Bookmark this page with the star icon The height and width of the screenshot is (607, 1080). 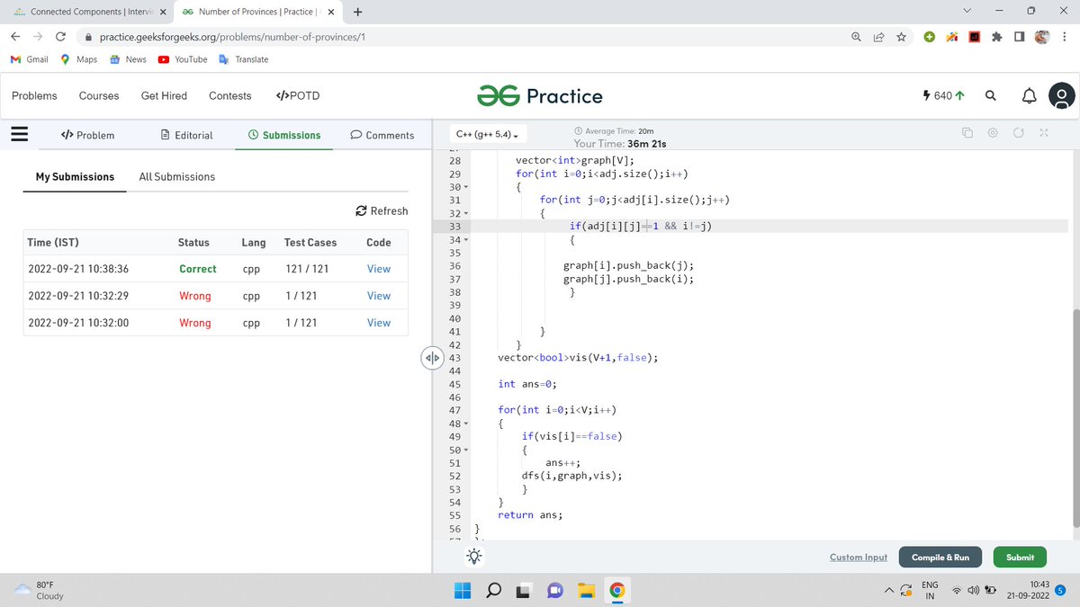pyautogui.click(x=901, y=37)
